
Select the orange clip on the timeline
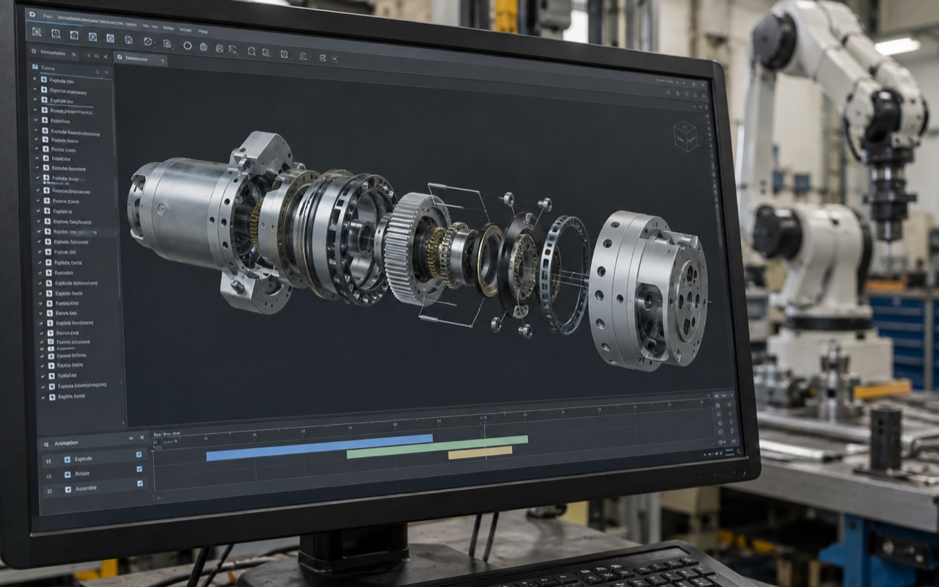[480, 453]
